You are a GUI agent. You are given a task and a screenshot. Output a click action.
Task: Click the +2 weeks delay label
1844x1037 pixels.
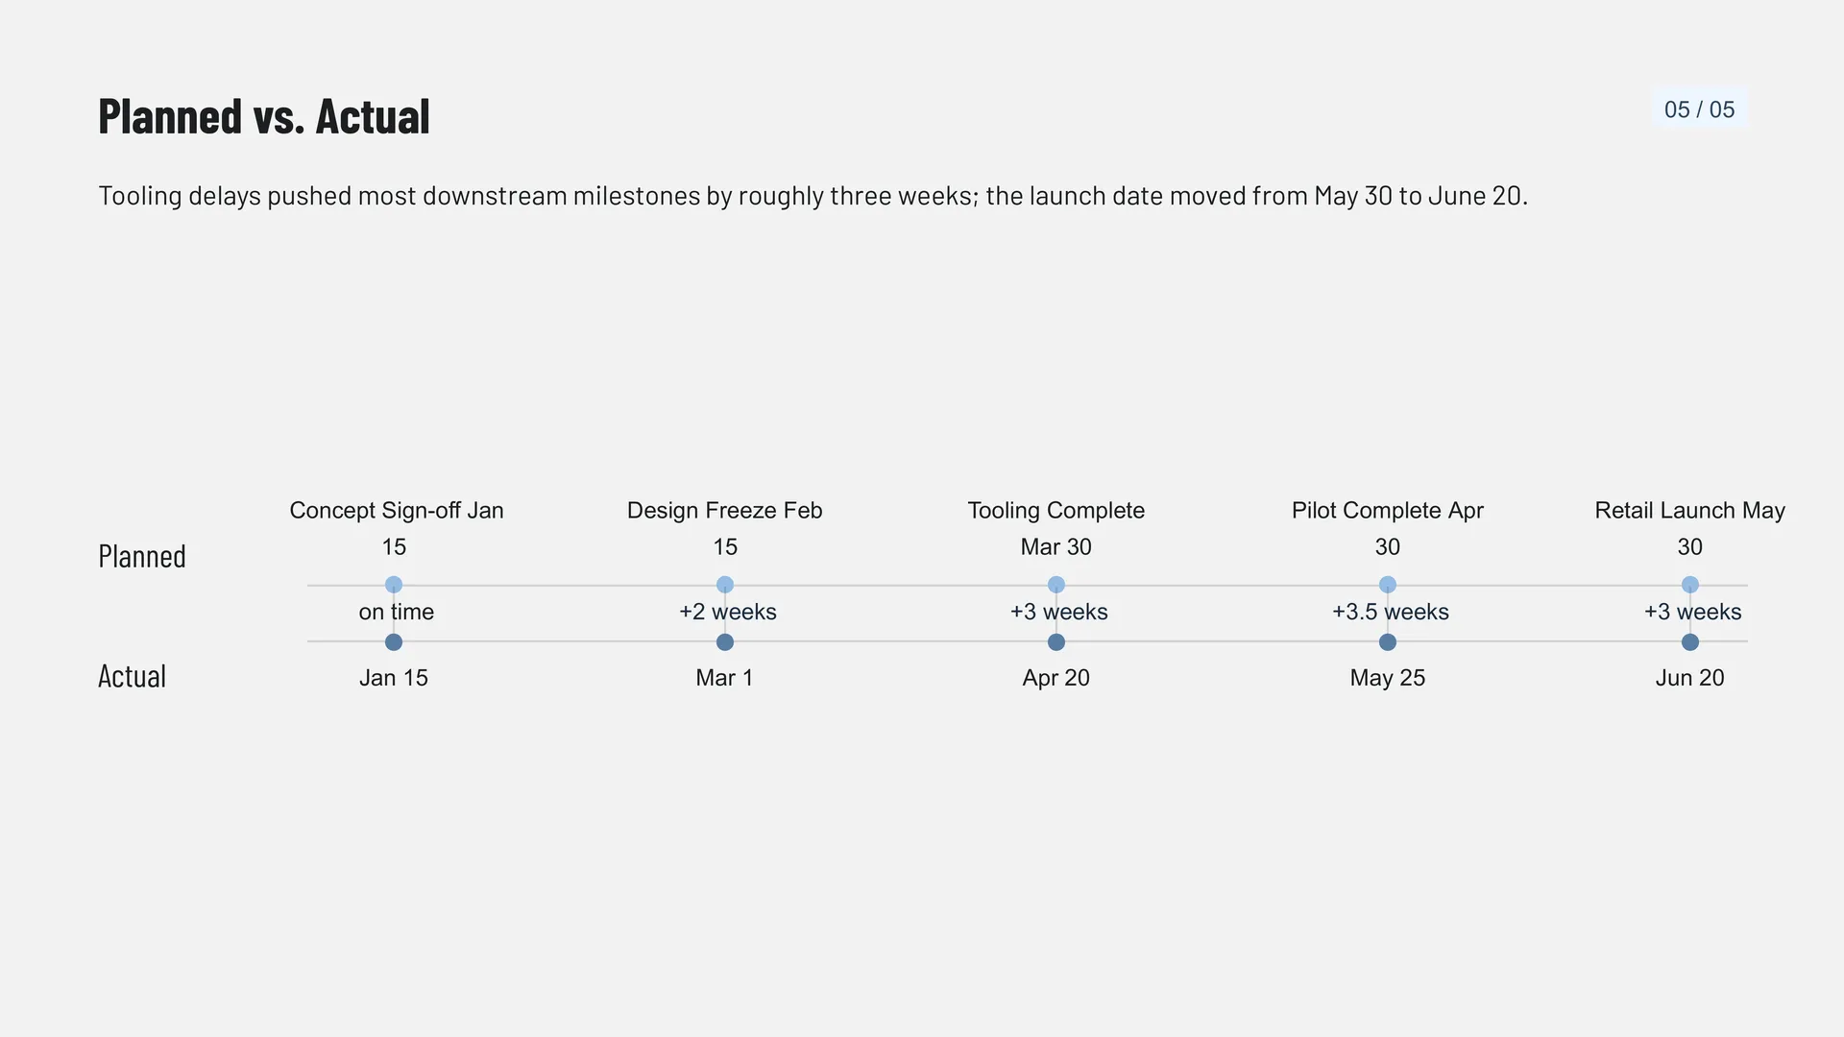[x=728, y=612]
